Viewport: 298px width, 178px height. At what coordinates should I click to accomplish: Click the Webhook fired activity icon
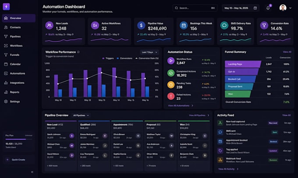coord(220,160)
